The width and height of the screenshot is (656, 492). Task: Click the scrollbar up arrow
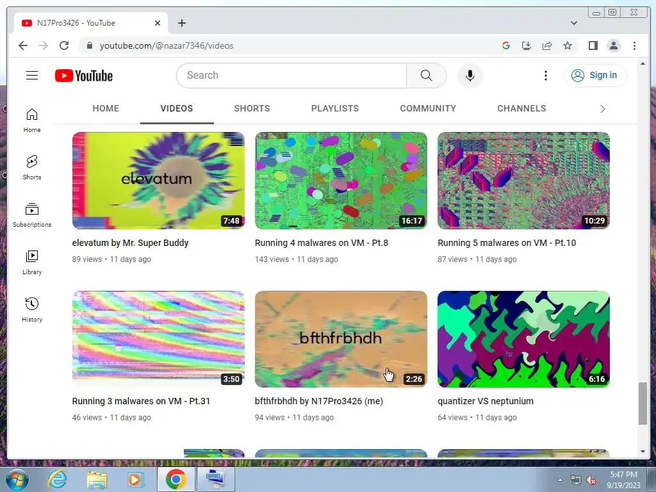(x=643, y=63)
